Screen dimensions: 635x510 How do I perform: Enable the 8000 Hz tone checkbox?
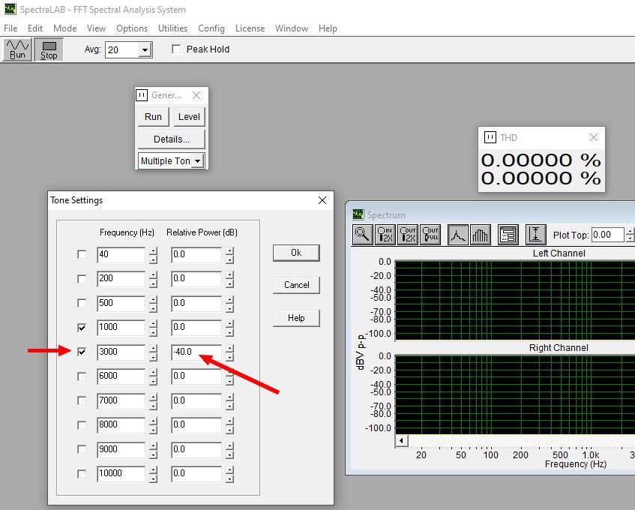pos(82,425)
